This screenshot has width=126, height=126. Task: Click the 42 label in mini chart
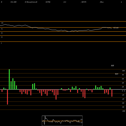(x=81, y=122)
